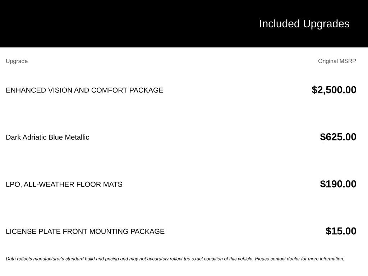The image size is (368, 276).
Task: Select the Dark Adriatic Blue Metallic upgrade
Action: click(x=47, y=137)
